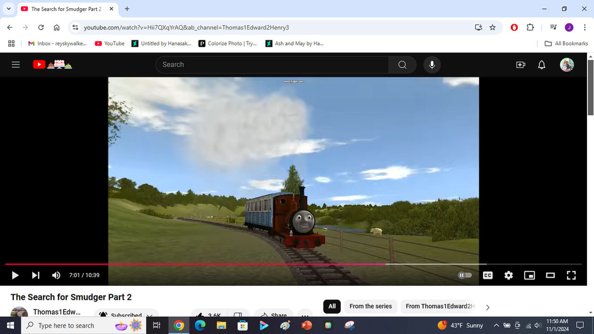Click the YouTube logo to go home

tap(39, 64)
